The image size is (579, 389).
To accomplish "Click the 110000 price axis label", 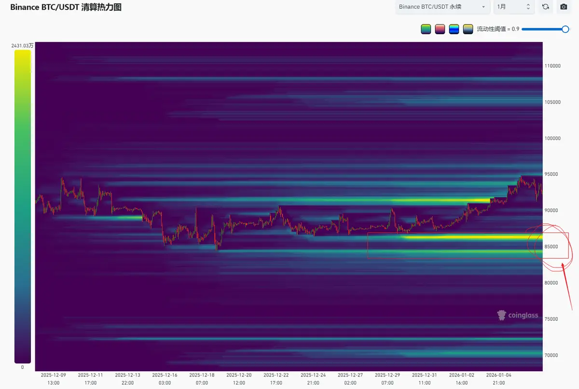I will click(552, 66).
